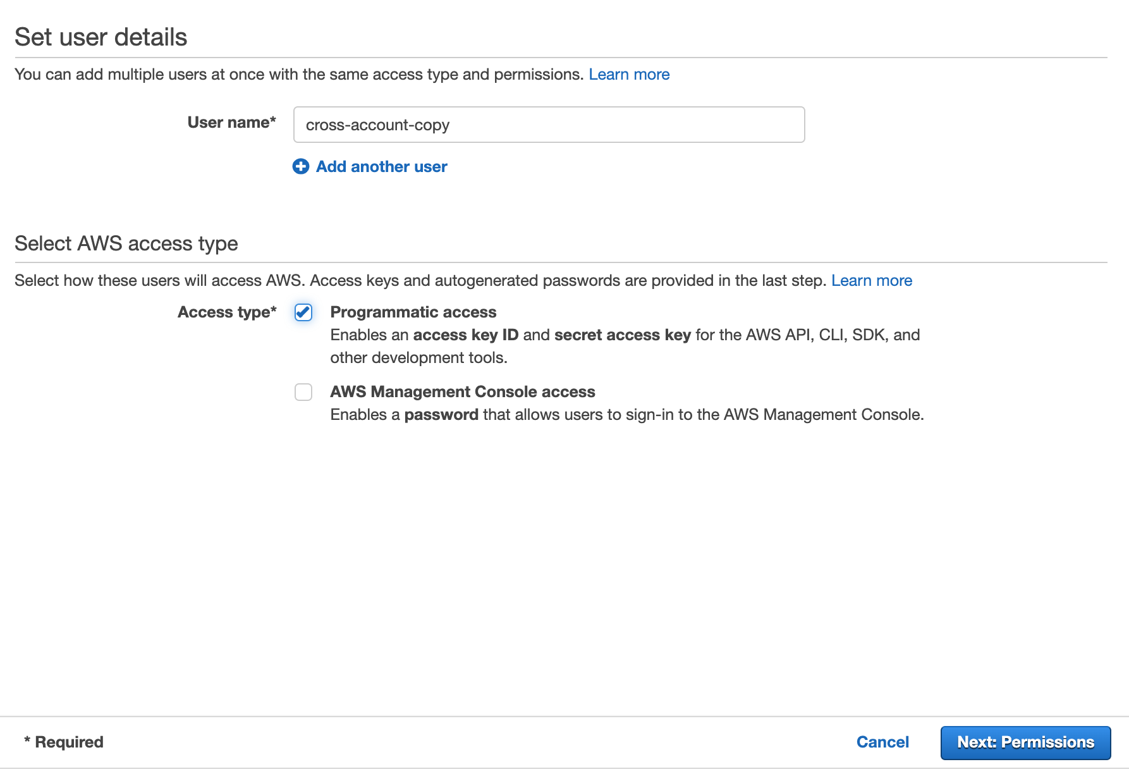Click the Add another user link text
This screenshot has width=1129, height=769.
pos(381,166)
